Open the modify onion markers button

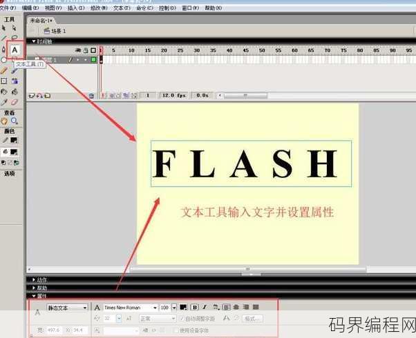135,95
